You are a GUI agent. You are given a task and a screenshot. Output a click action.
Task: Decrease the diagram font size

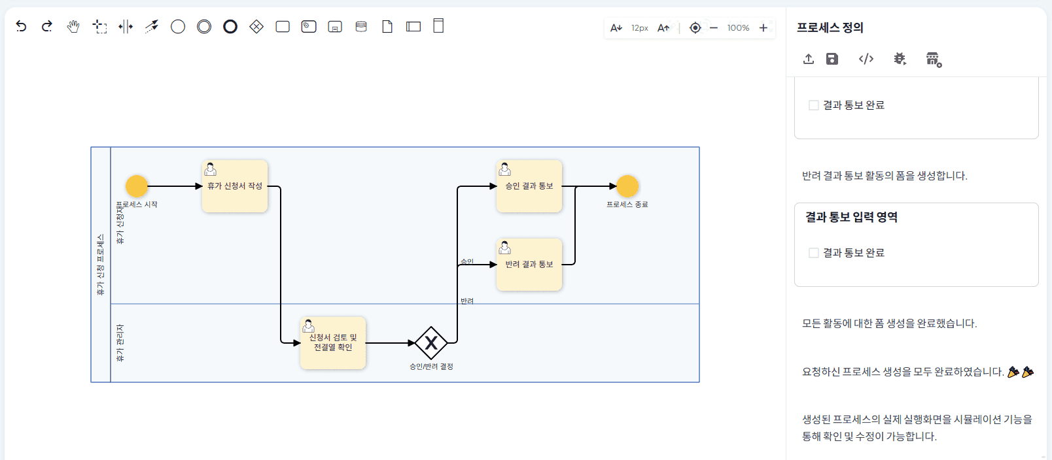(x=616, y=27)
